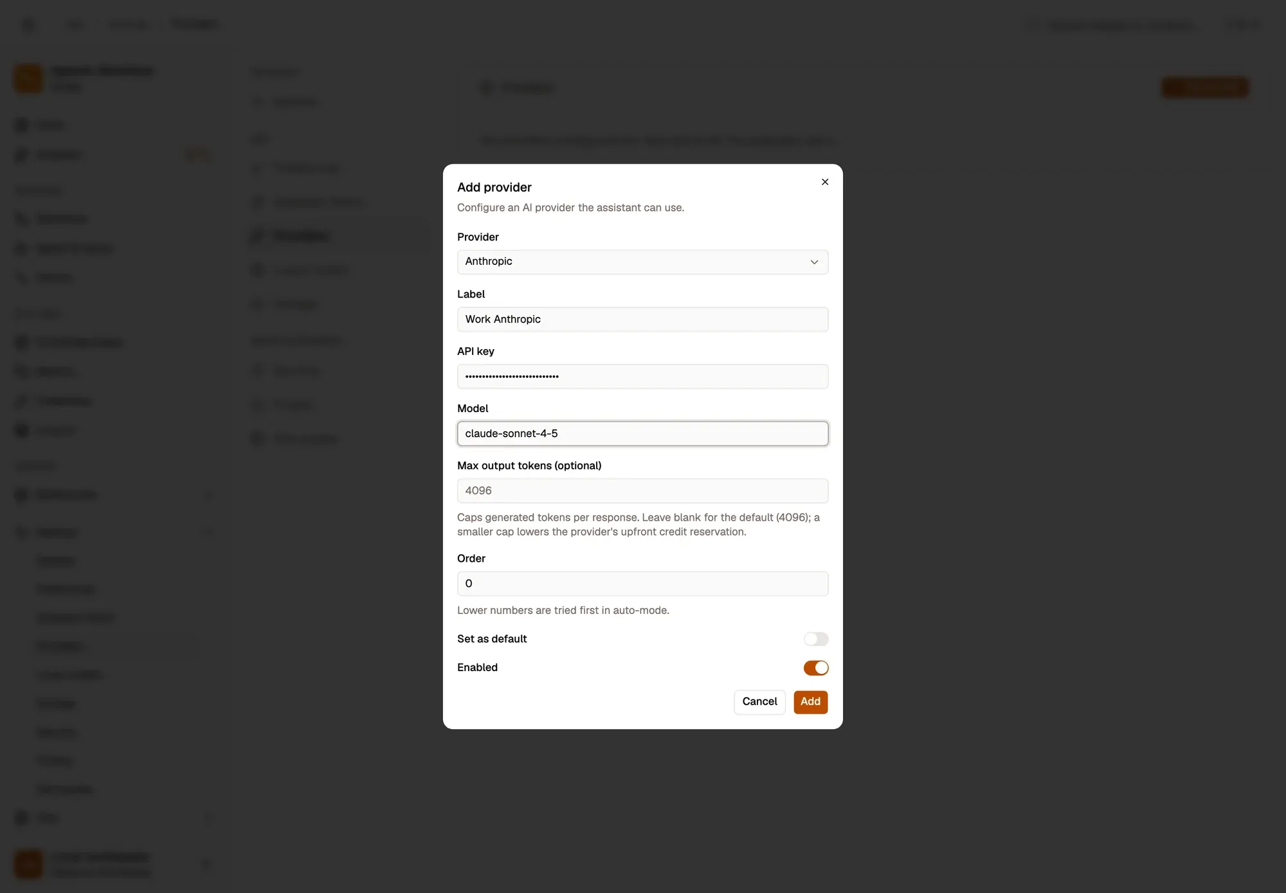
Task: Click the 'Caps generated tokens per response' help text
Action: [x=638, y=525]
